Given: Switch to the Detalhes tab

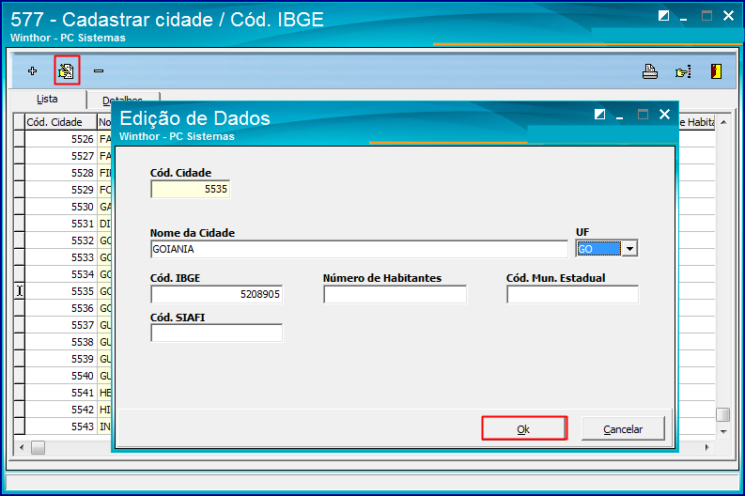Looking at the screenshot, I should (x=122, y=101).
